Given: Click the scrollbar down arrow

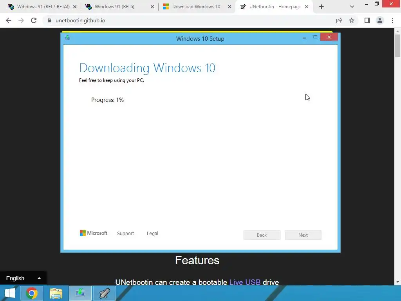Looking at the screenshot, I should click(x=397, y=282).
